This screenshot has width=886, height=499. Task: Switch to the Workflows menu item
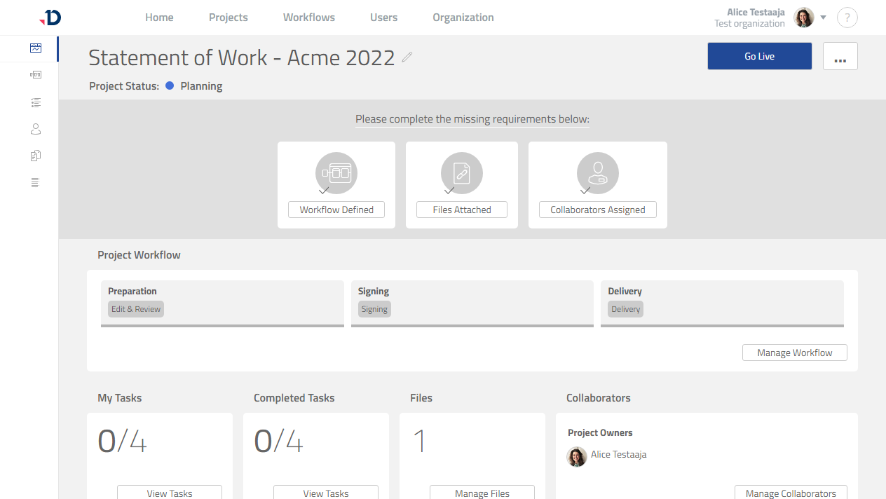coord(308,17)
